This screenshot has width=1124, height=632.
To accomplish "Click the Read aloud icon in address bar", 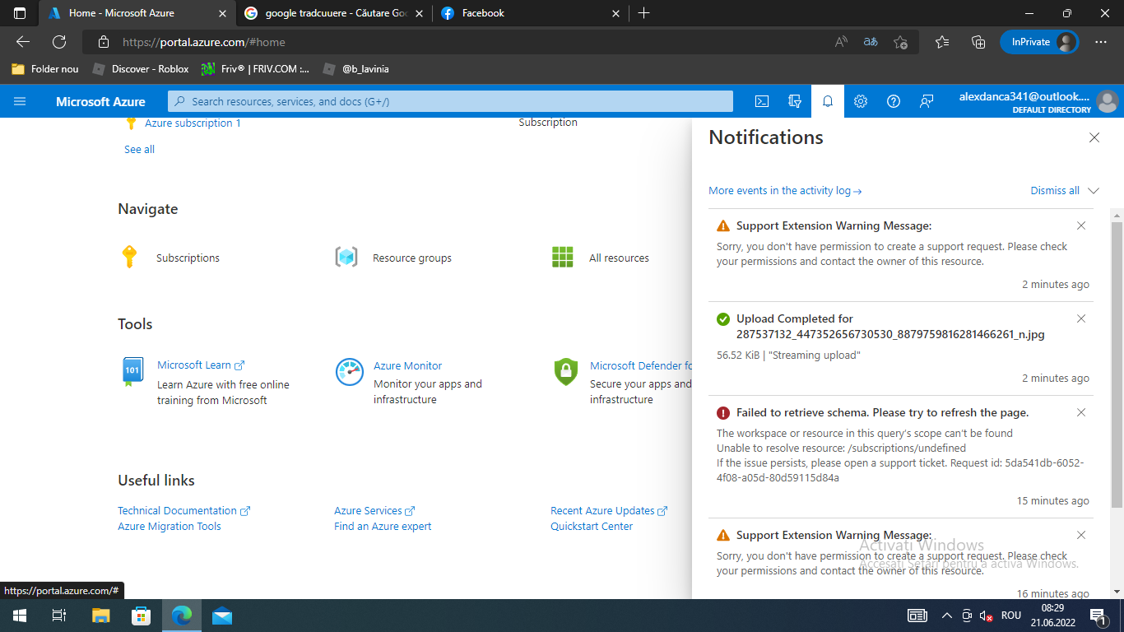I will (841, 42).
